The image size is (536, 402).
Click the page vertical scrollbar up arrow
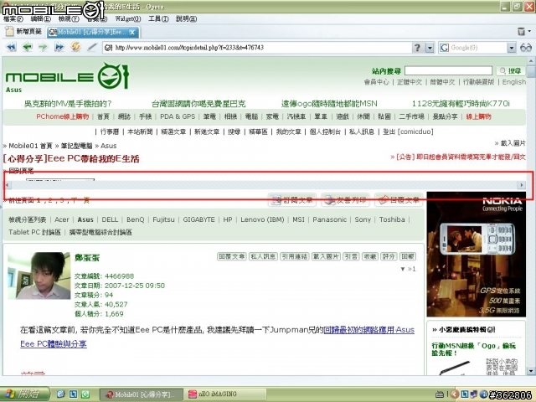(x=530, y=61)
